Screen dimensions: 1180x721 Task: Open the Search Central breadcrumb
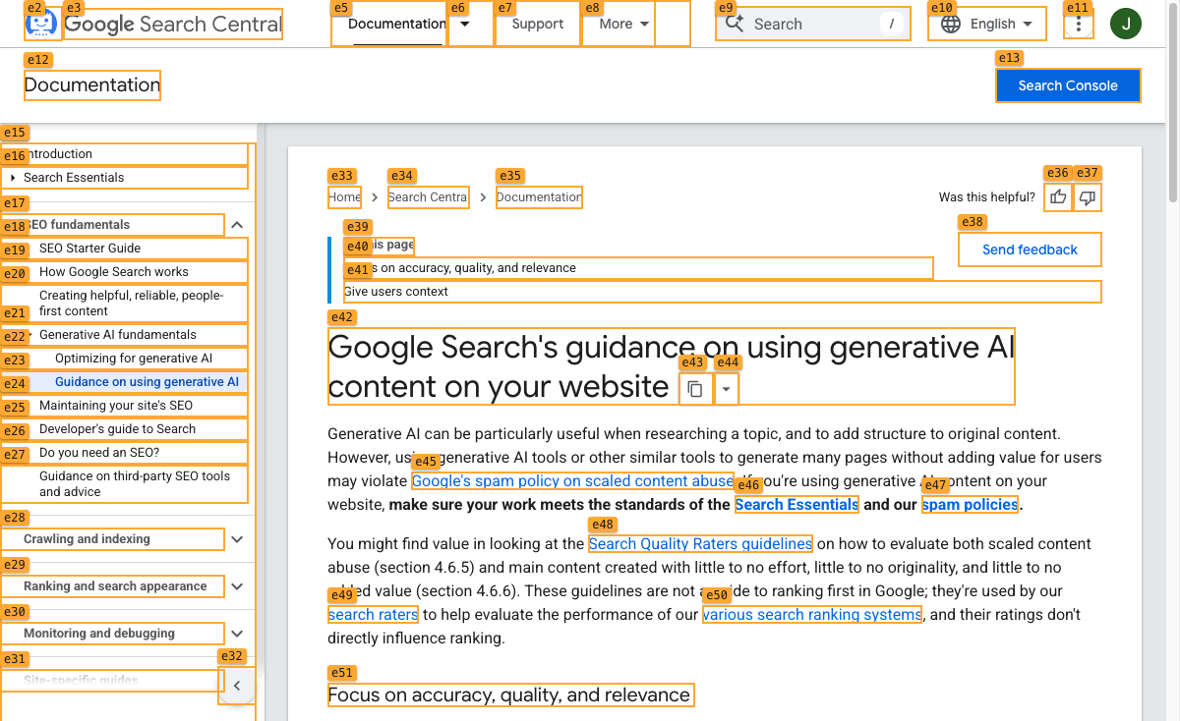point(428,197)
